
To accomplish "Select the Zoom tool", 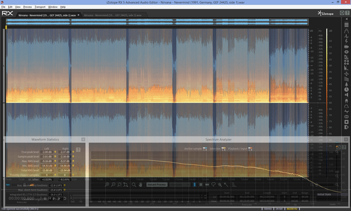I will click(x=134, y=185).
